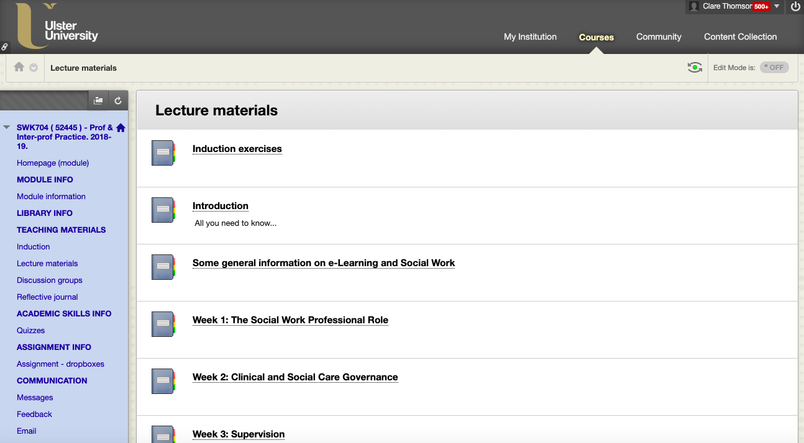This screenshot has height=443, width=804.
Task: Open the Introduction title link
Action: (220, 206)
